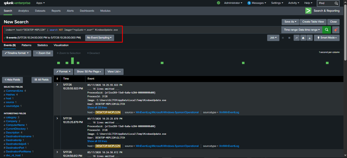
Task: Click the Hashes selected field
Action: tap(10, 94)
